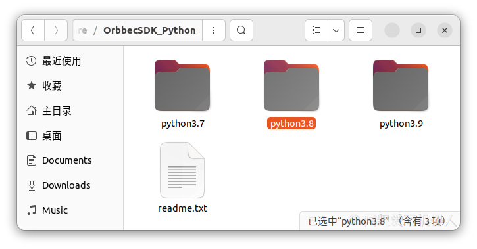477x249 pixels.
Task: Click the Home house icon in sidebar
Action: point(32,111)
